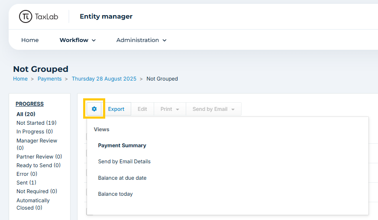Image resolution: width=378 pixels, height=220 pixels.
Task: Expand the Administration menu
Action: point(141,40)
